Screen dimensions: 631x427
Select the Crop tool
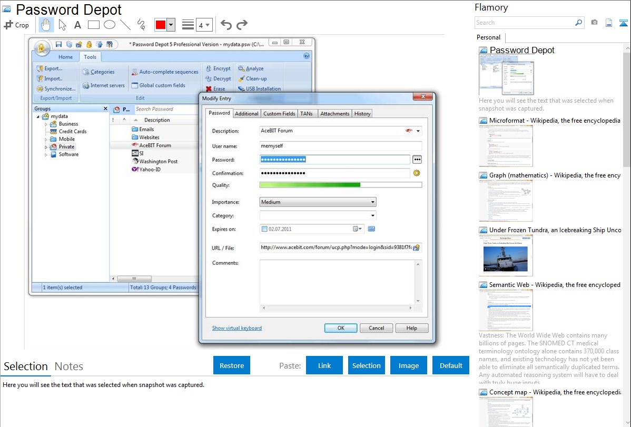click(16, 25)
